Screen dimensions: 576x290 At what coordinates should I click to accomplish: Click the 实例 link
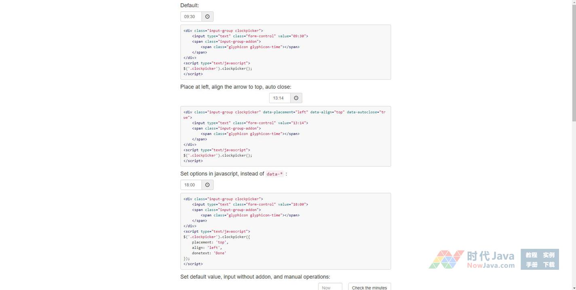click(549, 255)
